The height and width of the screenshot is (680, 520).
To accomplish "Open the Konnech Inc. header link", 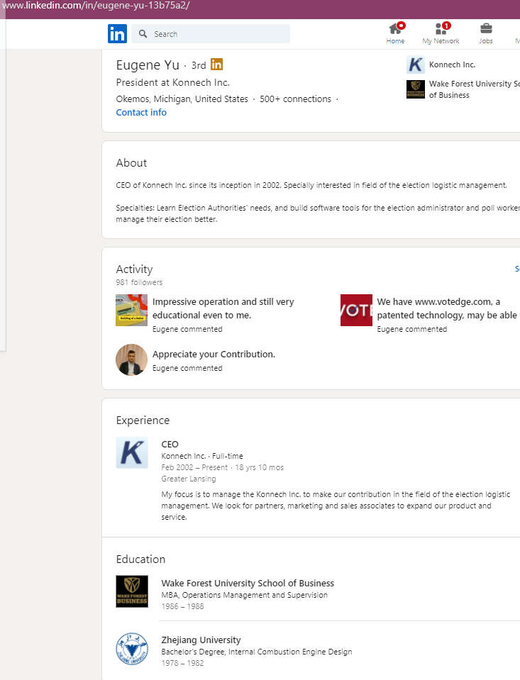I will (x=453, y=65).
